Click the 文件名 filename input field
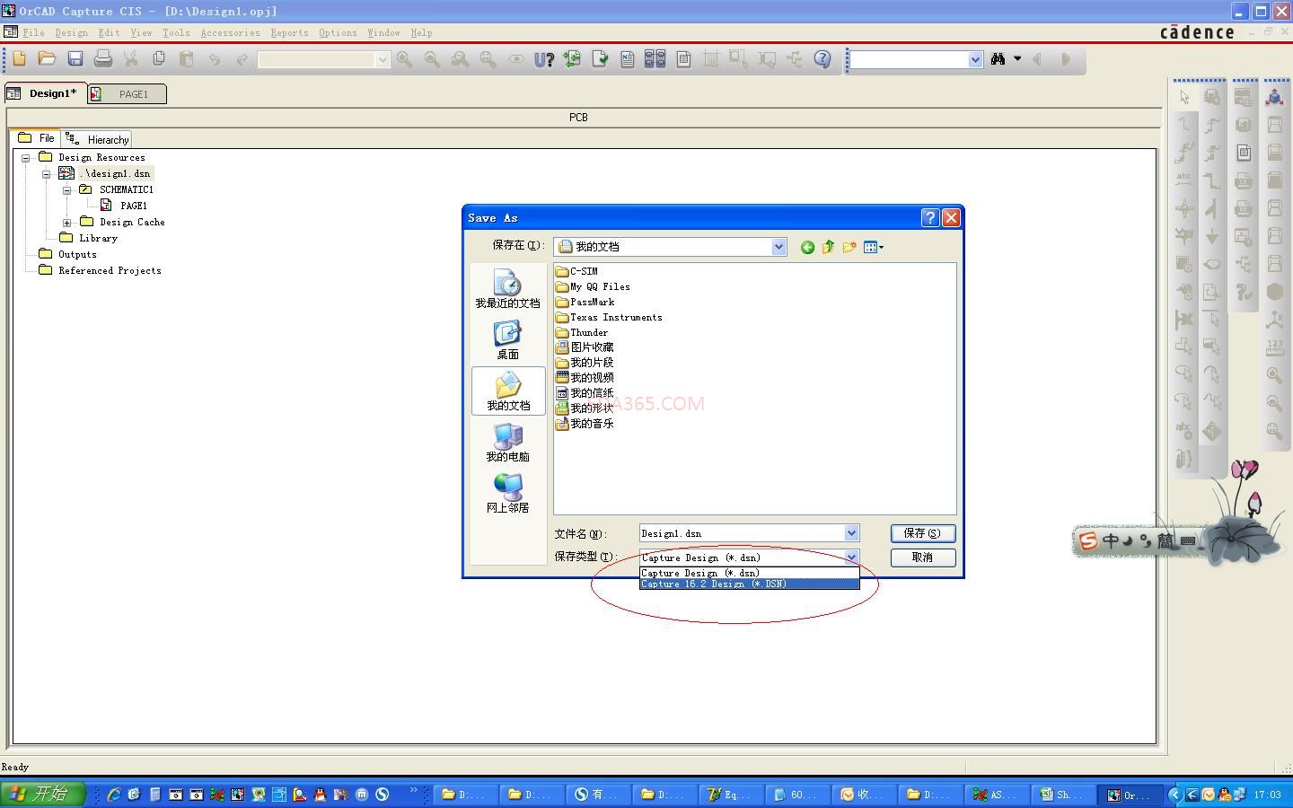This screenshot has width=1293, height=808. pyautogui.click(x=742, y=533)
